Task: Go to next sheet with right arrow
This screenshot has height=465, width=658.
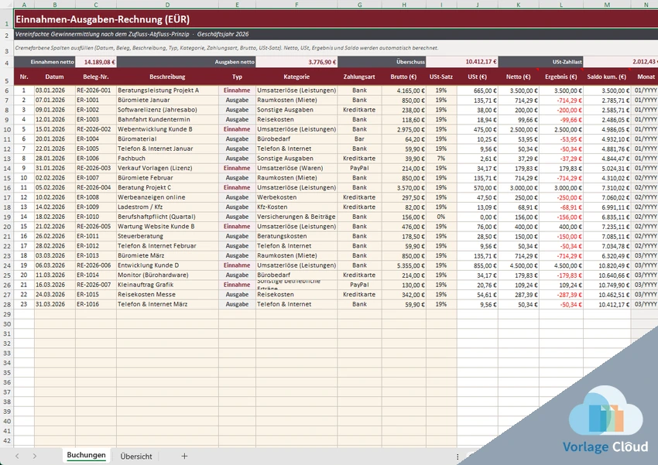Action: 34,456
